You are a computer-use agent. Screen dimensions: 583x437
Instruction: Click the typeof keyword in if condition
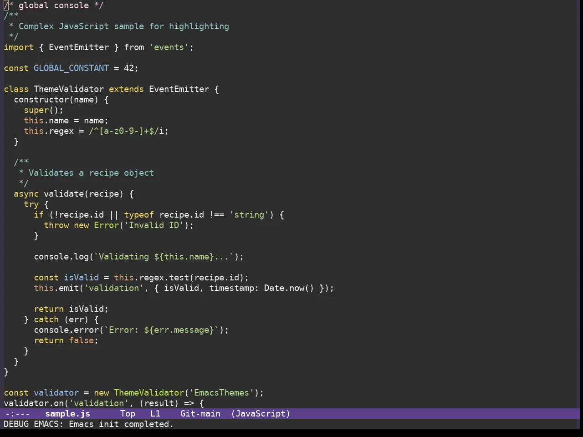point(139,215)
